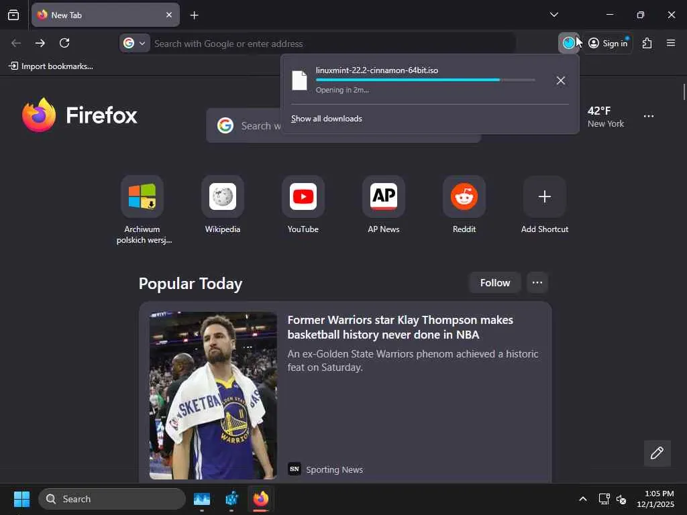
Task: Open the weather widget options menu
Action: click(649, 116)
